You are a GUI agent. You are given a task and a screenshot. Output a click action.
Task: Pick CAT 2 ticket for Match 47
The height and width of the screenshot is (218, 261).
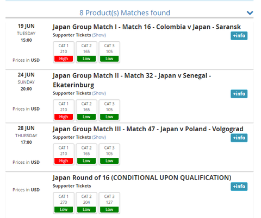pos(86,155)
